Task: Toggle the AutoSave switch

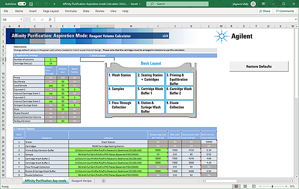Action: point(22,4)
